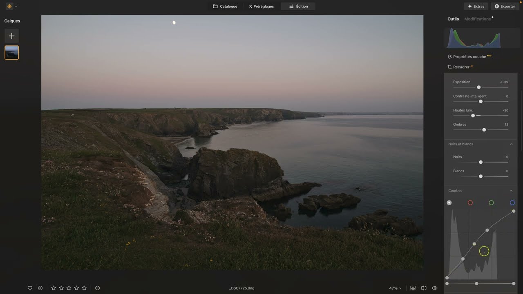
Task: Open the Recadrer crop tool
Action: pos(460,67)
